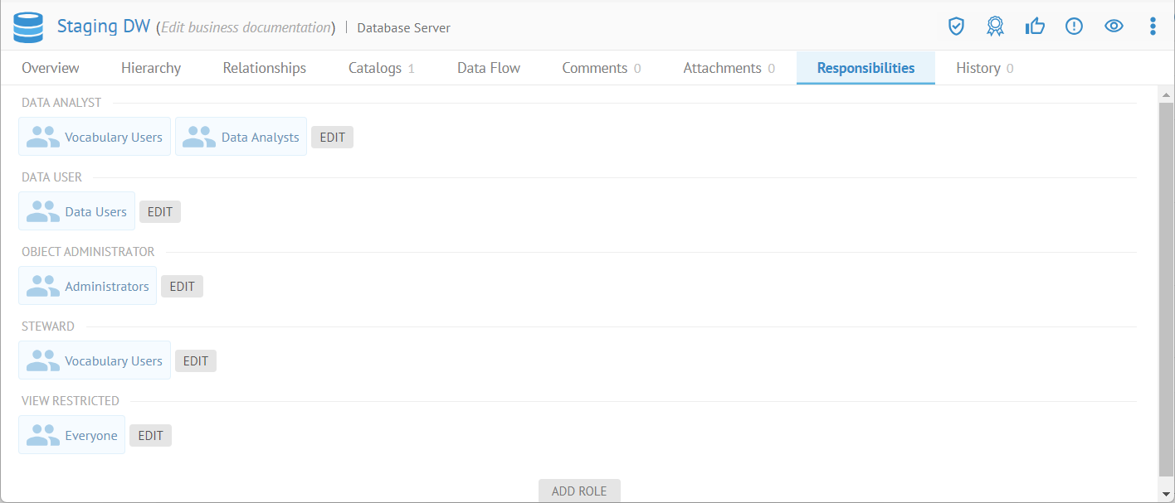Click the thumbs-up like icon
The width and height of the screenshot is (1175, 503).
click(1035, 27)
